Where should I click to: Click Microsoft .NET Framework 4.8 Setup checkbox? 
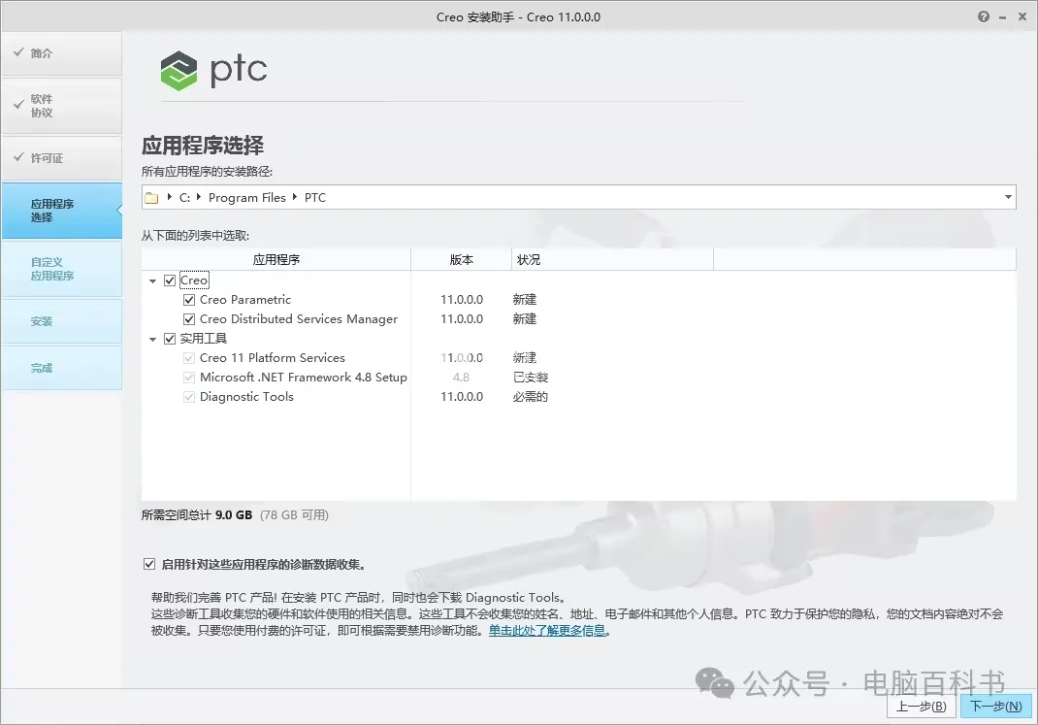(188, 378)
